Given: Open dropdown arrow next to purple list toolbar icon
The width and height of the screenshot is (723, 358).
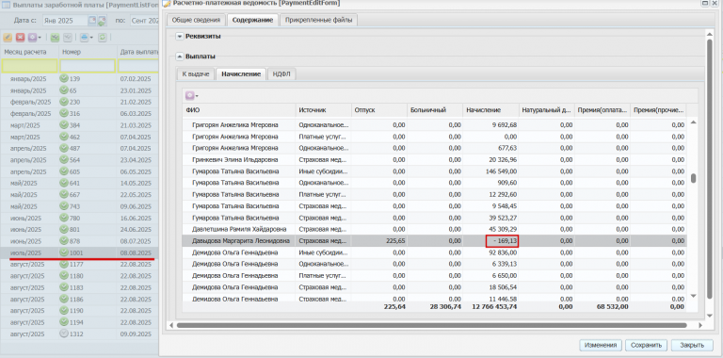Looking at the screenshot, I should pos(40,38).
